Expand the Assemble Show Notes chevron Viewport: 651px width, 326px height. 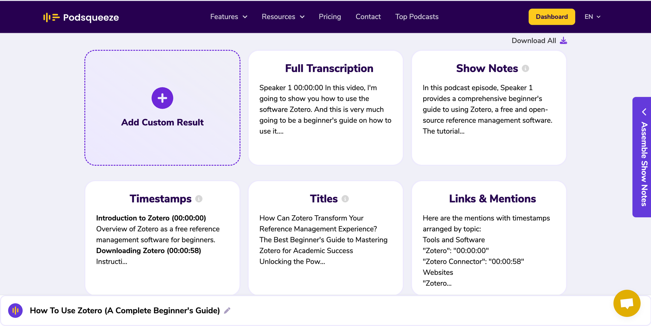[644, 112]
